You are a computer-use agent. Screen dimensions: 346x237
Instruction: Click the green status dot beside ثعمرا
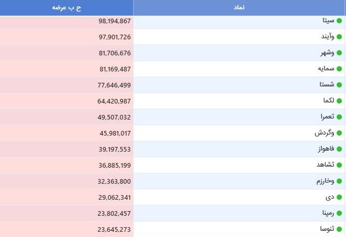(339, 117)
